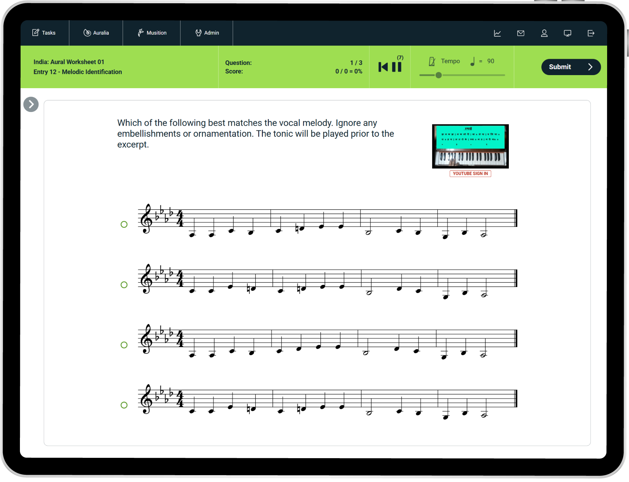629x482 pixels.
Task: Click the metronome icon beside Tempo
Action: pyautogui.click(x=432, y=61)
